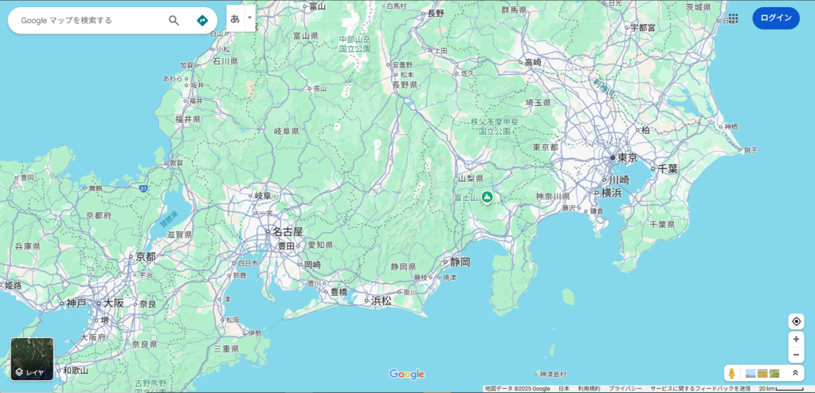Open directions with the blue arrow icon
This screenshot has height=393, width=815.
pos(202,20)
